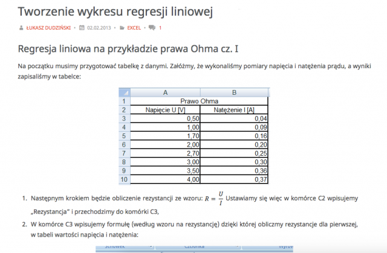Click the folder category icon
387x253 pixels.
[123, 28]
